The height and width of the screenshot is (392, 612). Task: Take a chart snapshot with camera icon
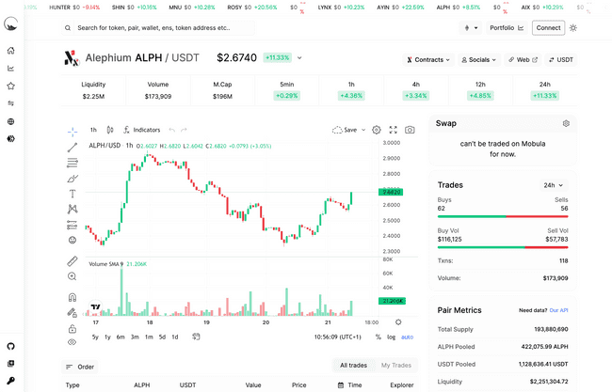pyautogui.click(x=410, y=130)
